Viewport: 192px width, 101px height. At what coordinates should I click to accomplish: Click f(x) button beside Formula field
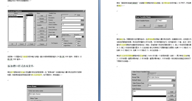82,20
